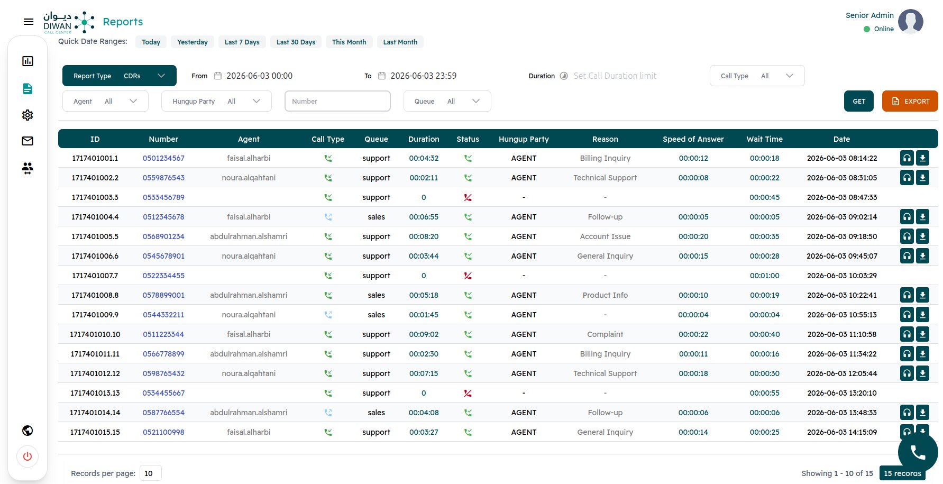Download recording for call 1717401006.6
Viewport: 943px width, 484px height.
click(x=922, y=256)
